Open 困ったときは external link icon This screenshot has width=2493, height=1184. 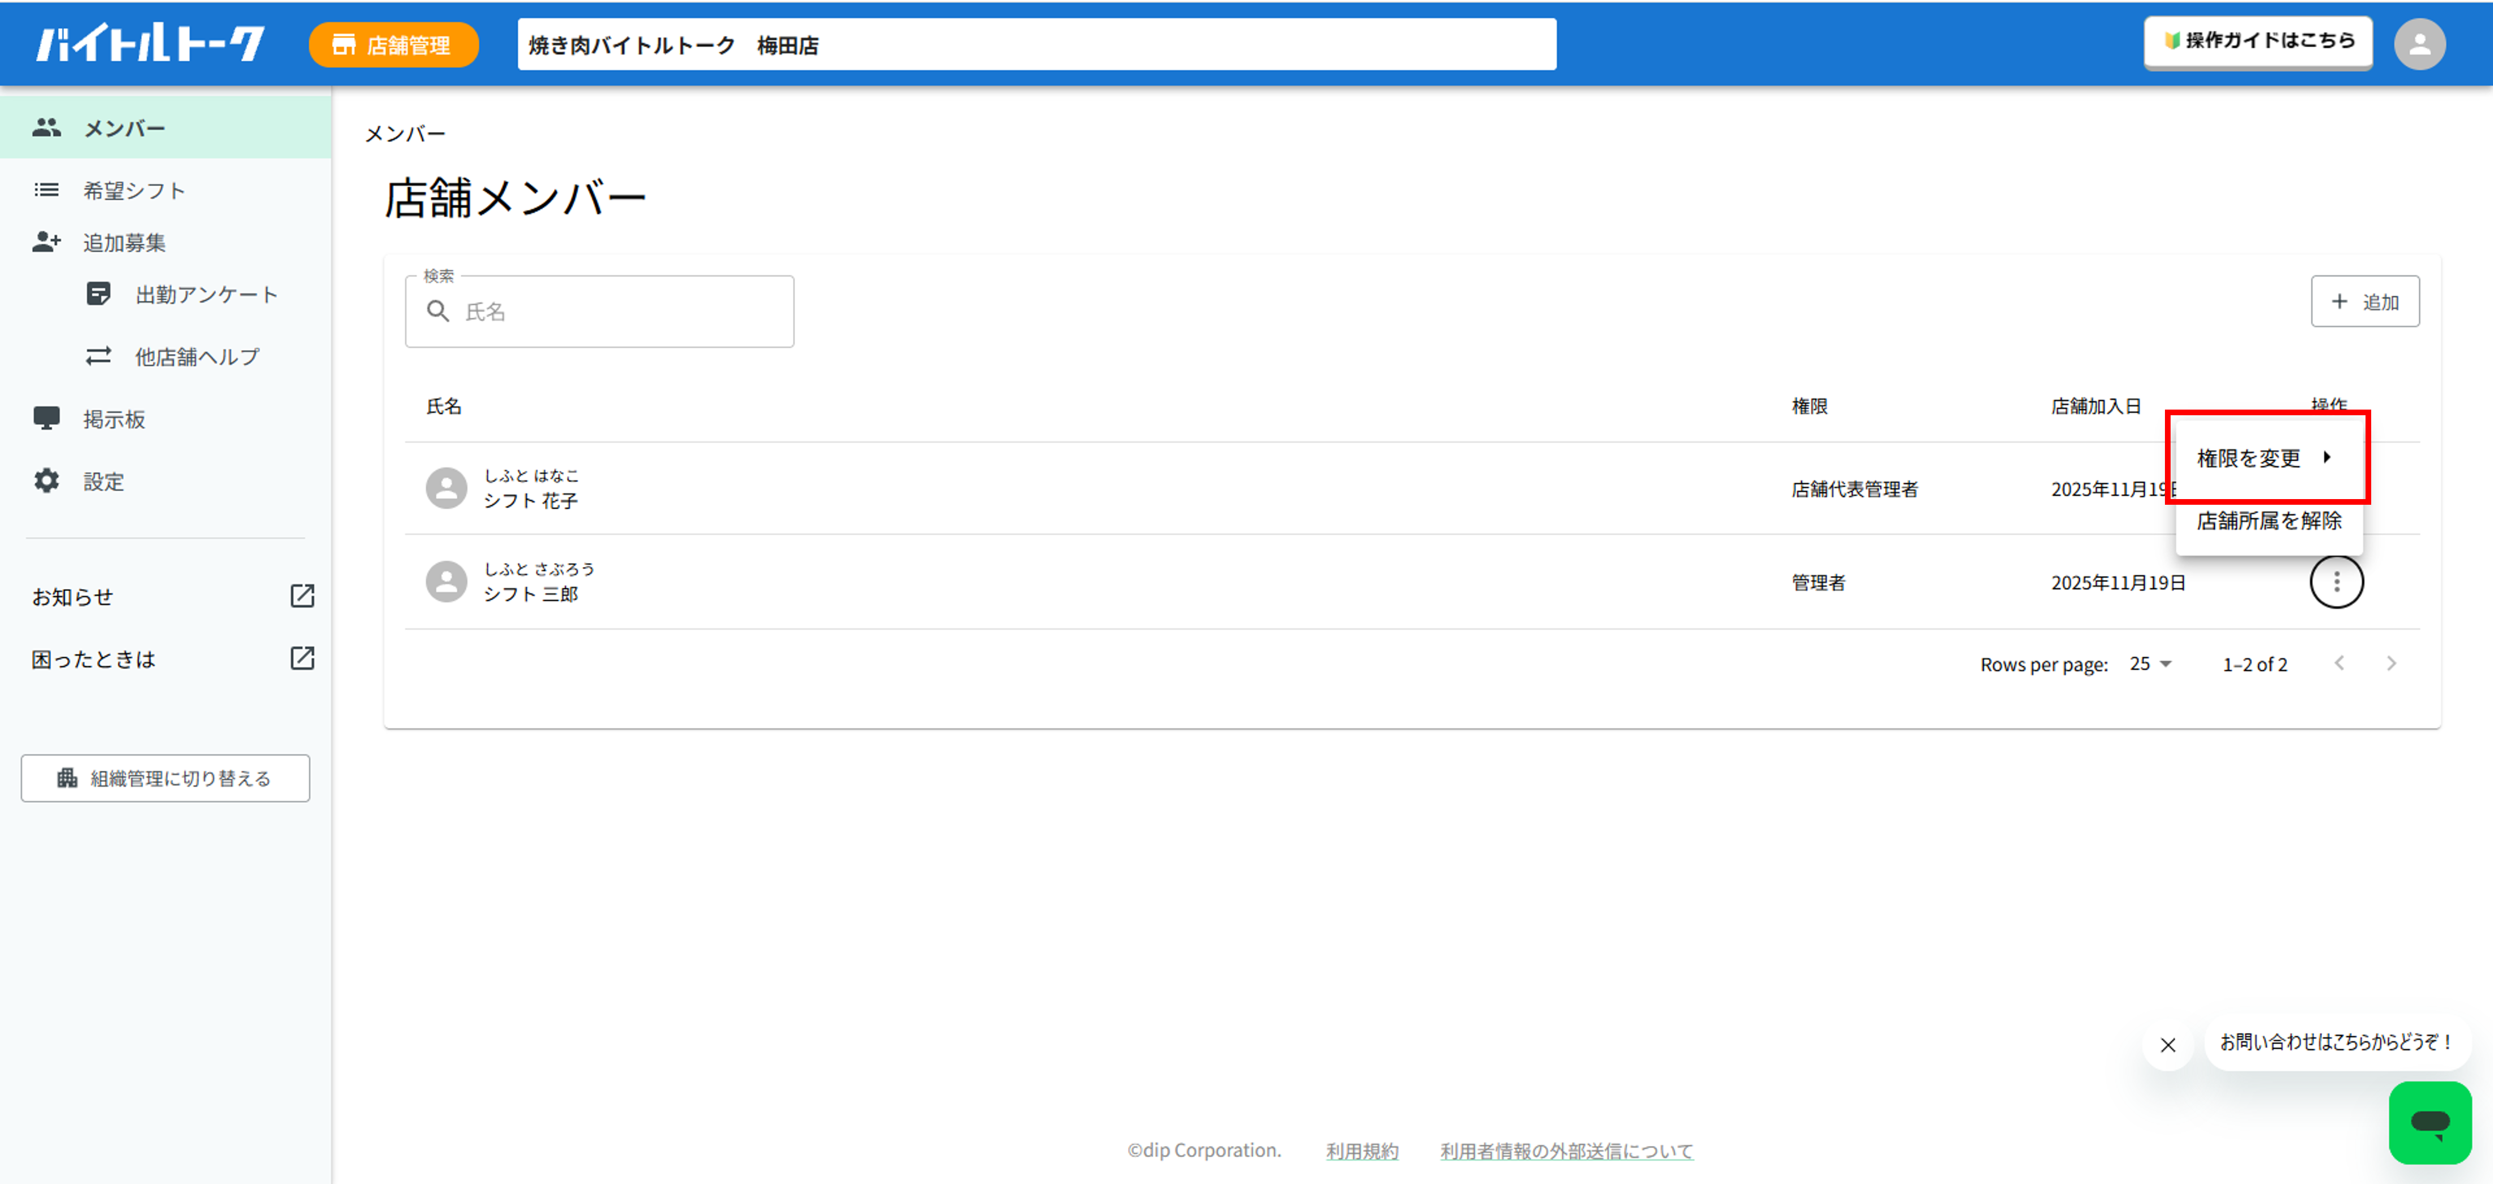(x=302, y=658)
